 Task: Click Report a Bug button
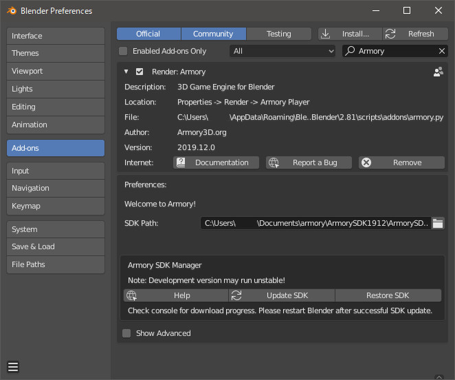[x=309, y=162]
